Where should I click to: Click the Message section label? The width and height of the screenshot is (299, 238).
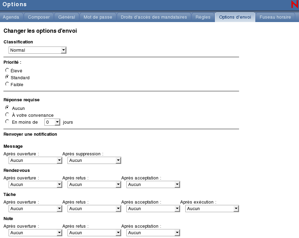(13, 146)
